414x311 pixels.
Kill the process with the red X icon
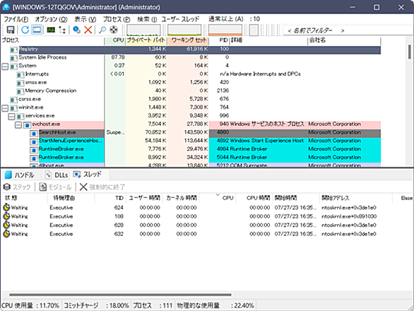pos(88,30)
